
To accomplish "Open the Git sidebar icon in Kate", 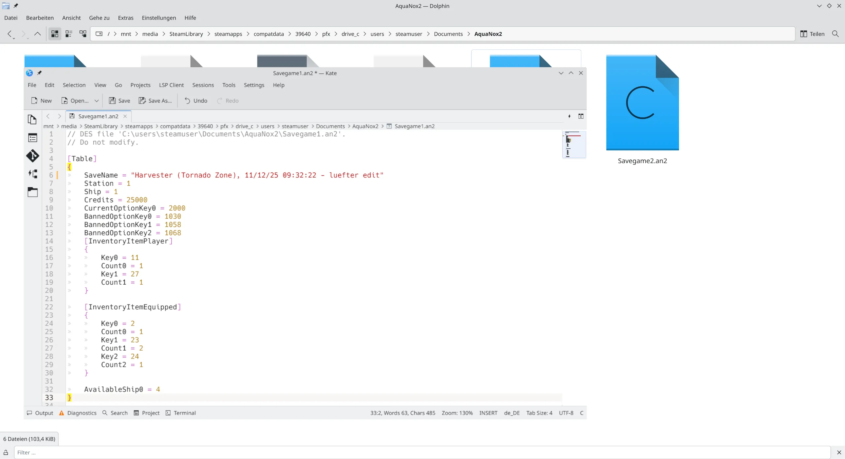I will point(32,156).
